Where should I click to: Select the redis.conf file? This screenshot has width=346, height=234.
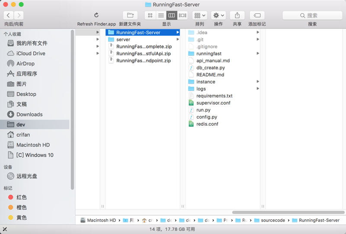[x=223, y=124]
